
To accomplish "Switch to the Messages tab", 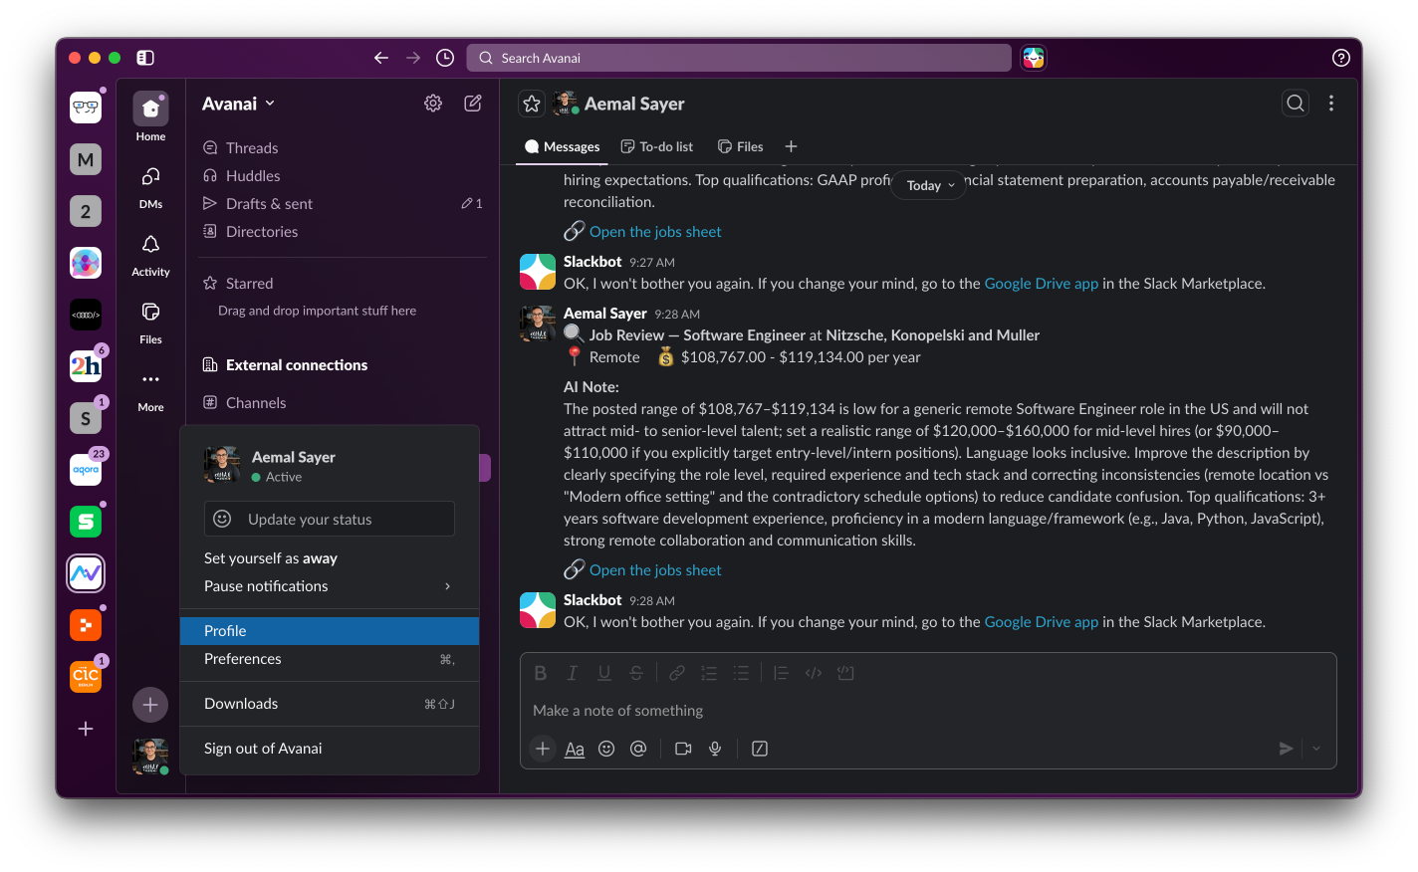I will click(563, 146).
